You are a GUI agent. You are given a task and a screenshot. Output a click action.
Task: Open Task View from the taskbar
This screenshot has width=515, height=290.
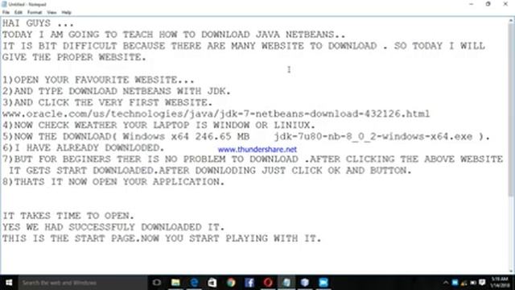[157, 283]
